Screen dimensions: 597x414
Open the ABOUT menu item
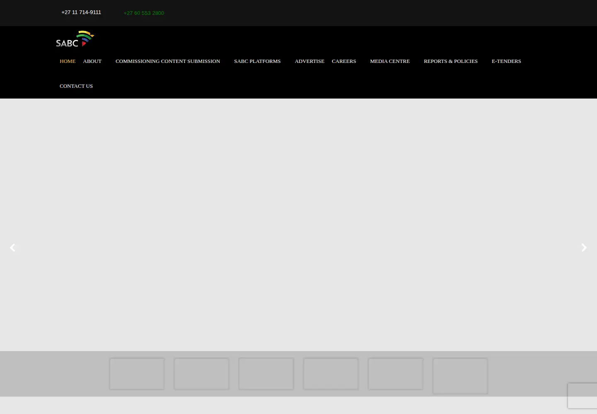point(92,61)
